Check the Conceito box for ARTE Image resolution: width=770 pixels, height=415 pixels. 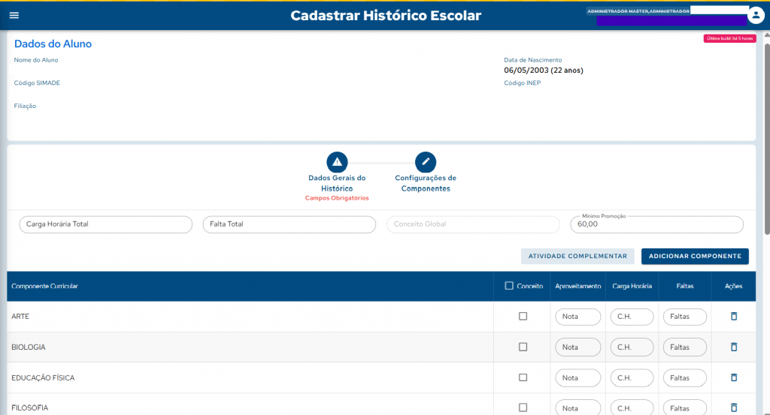(x=523, y=317)
